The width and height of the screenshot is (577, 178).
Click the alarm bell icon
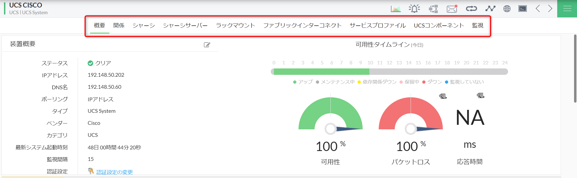pyautogui.click(x=414, y=9)
